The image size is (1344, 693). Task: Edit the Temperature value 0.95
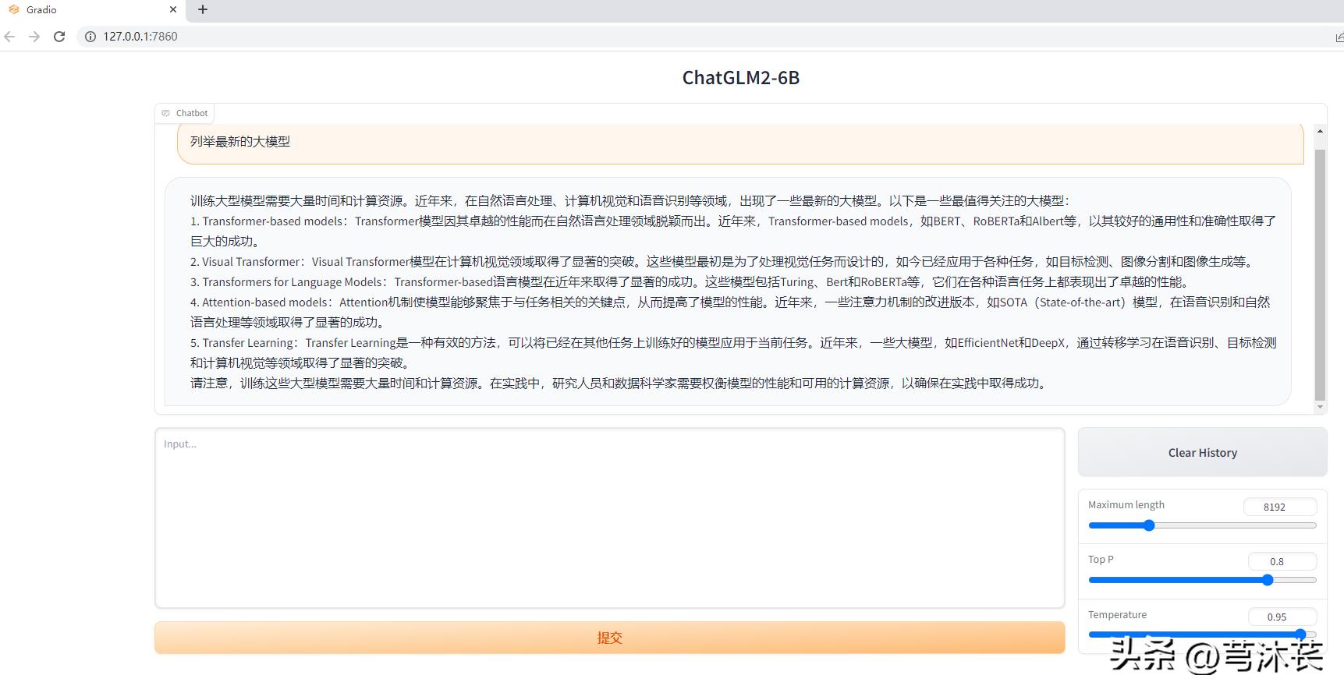tap(1282, 617)
